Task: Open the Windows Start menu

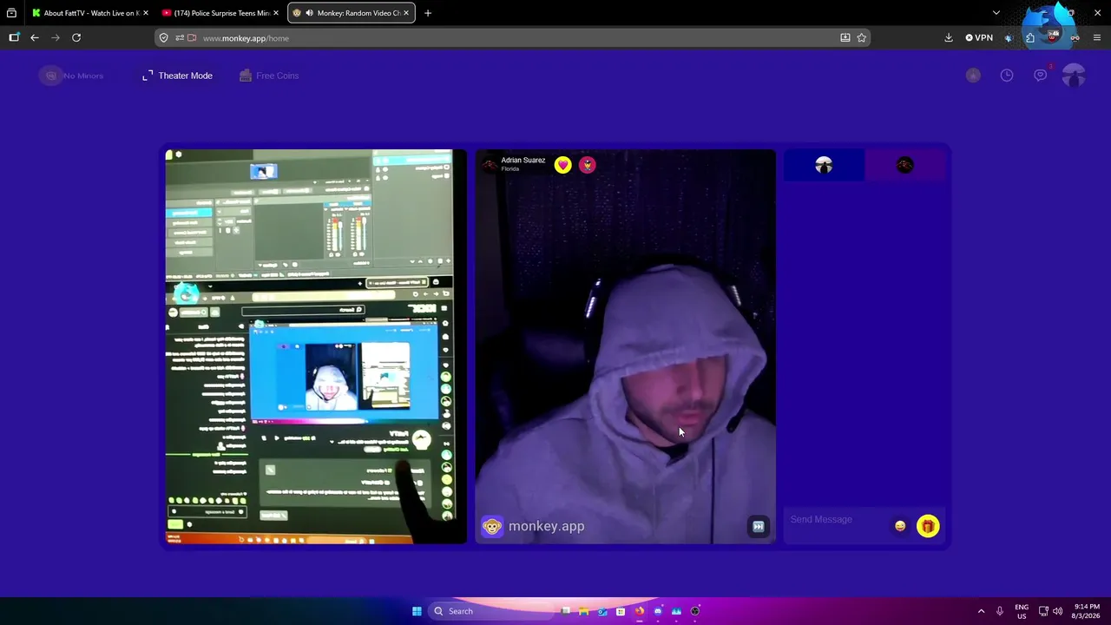Action: 417,611
